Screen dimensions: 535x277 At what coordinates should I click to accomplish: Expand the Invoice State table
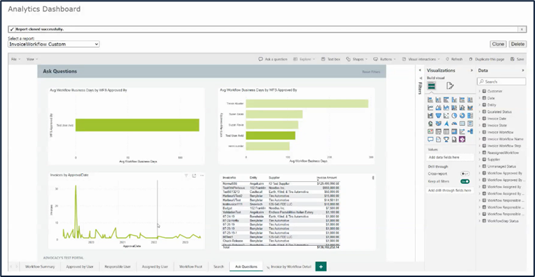click(480, 125)
